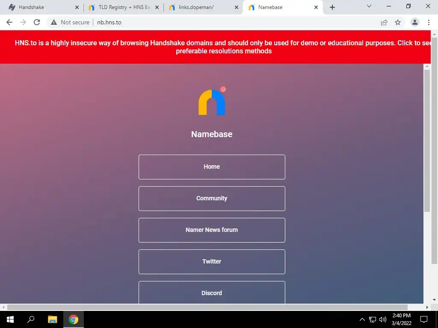Image resolution: width=438 pixels, height=328 pixels.
Task: Open the notification center icon
Action: pyautogui.click(x=424, y=319)
